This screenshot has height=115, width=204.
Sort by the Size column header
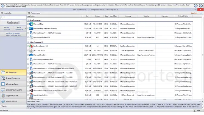coord(87,16)
